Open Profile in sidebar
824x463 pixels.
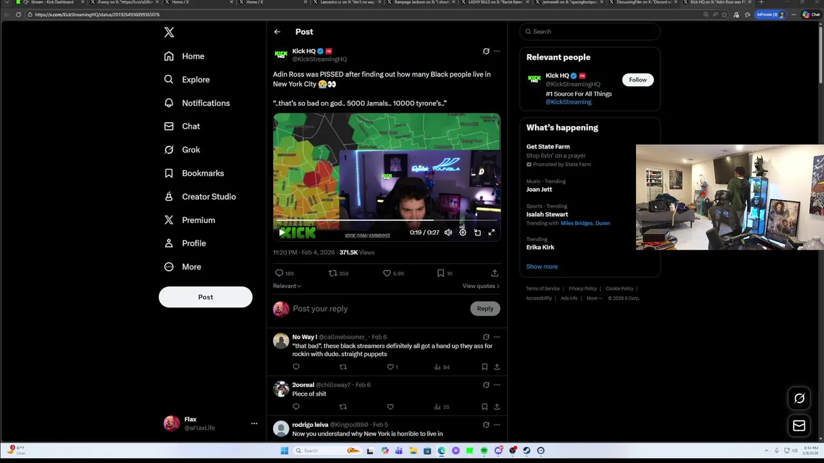point(185,243)
